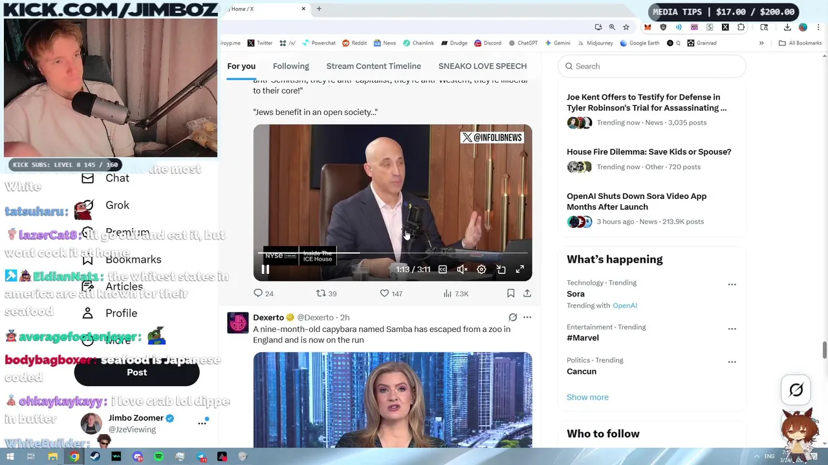View post analytics showing 7.3K
The height and width of the screenshot is (465, 828).
[455, 293]
